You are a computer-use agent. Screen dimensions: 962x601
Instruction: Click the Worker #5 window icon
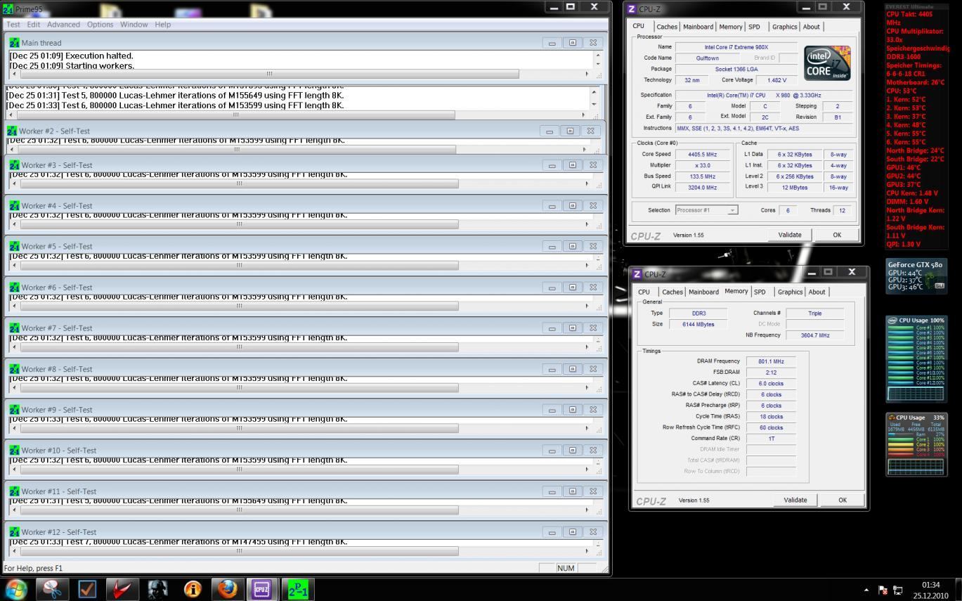pyautogui.click(x=14, y=247)
